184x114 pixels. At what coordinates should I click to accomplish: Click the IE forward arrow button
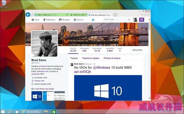coord(32,15)
